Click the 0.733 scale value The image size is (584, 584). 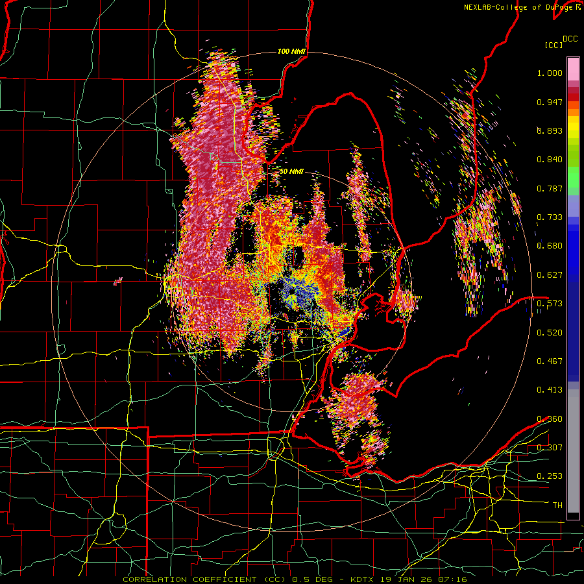click(550, 217)
